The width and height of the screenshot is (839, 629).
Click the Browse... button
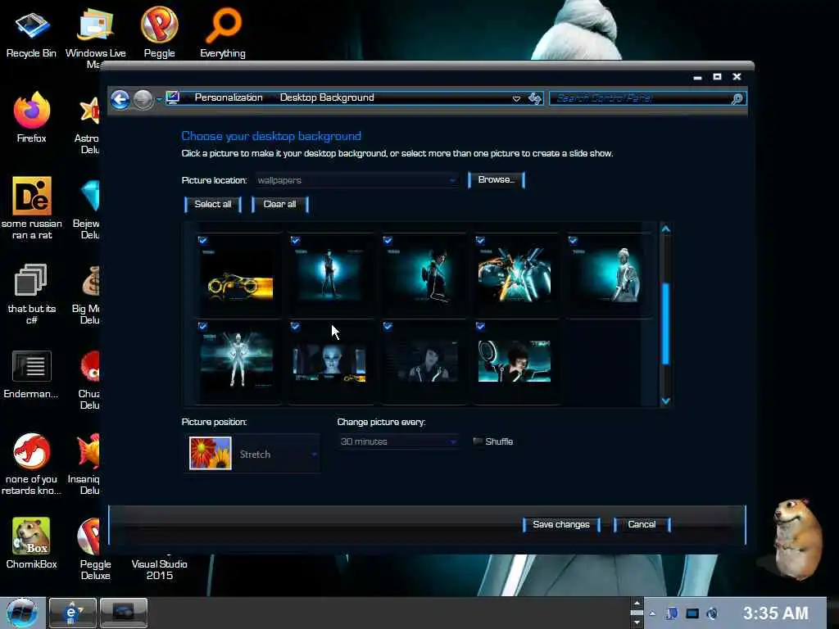click(x=496, y=179)
